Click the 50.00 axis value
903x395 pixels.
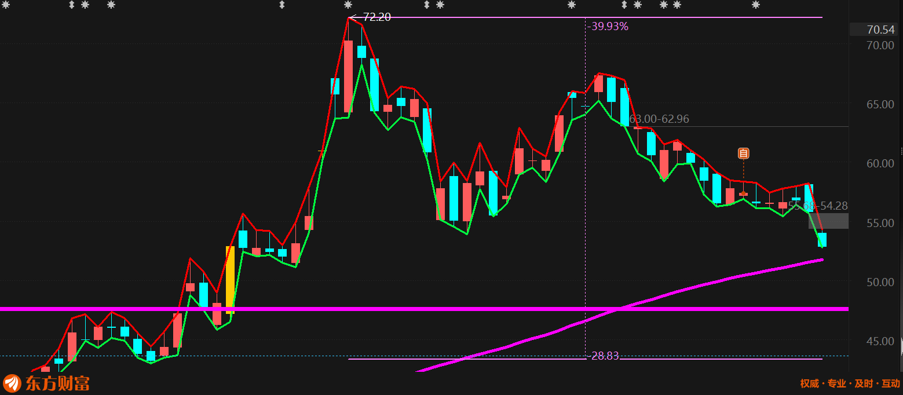coord(880,282)
